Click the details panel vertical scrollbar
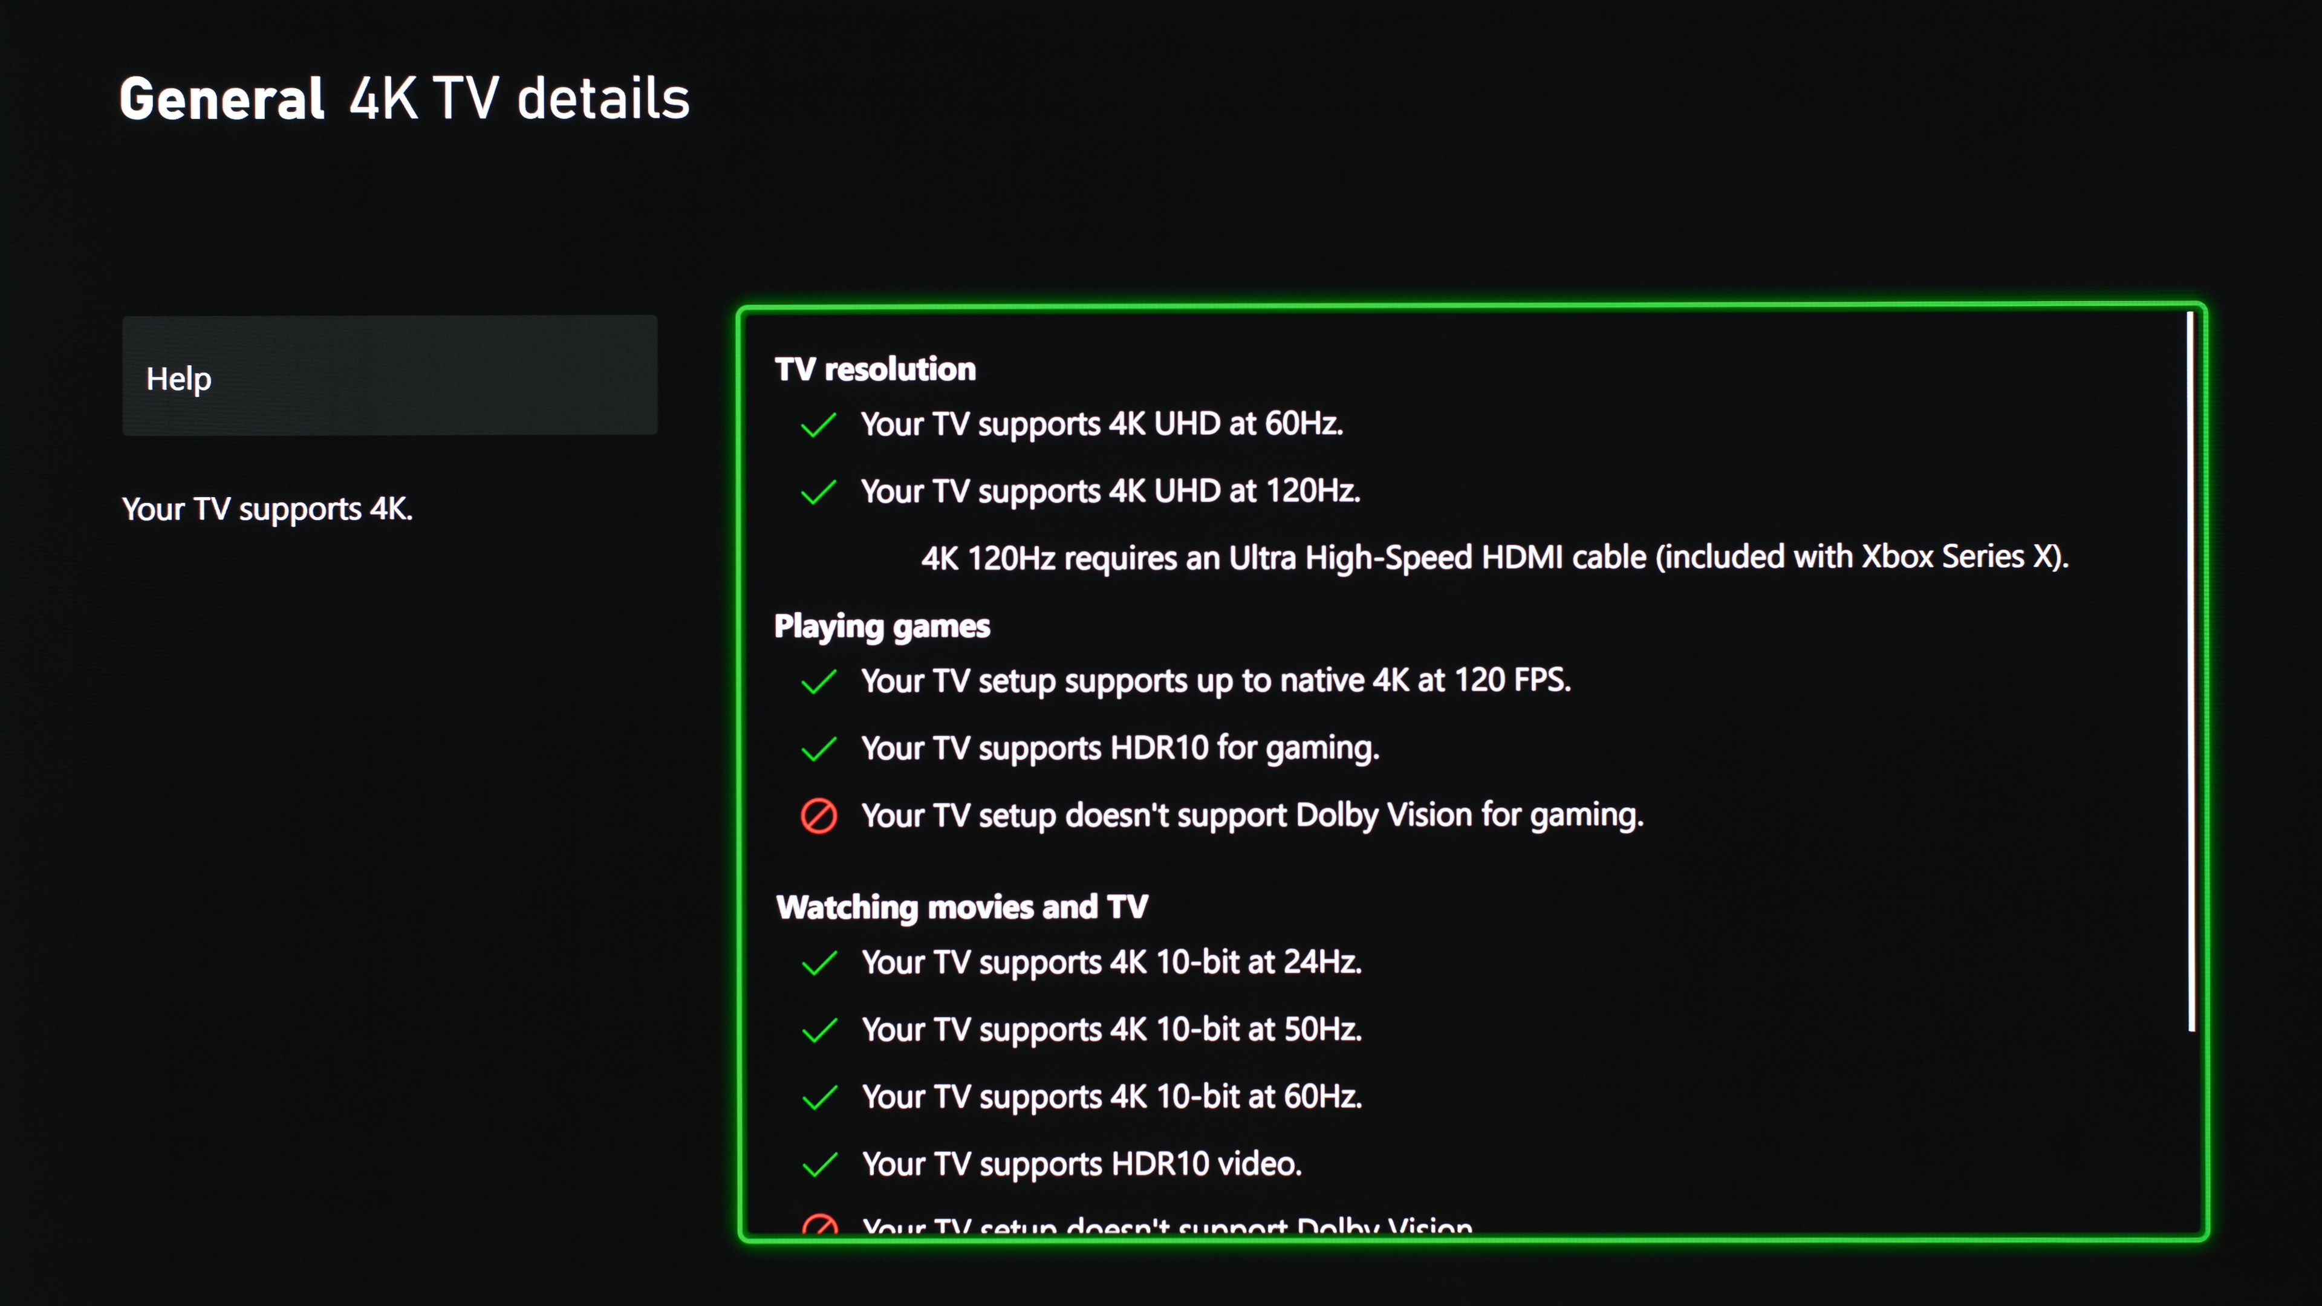Image resolution: width=2322 pixels, height=1306 pixels. coord(2190,672)
